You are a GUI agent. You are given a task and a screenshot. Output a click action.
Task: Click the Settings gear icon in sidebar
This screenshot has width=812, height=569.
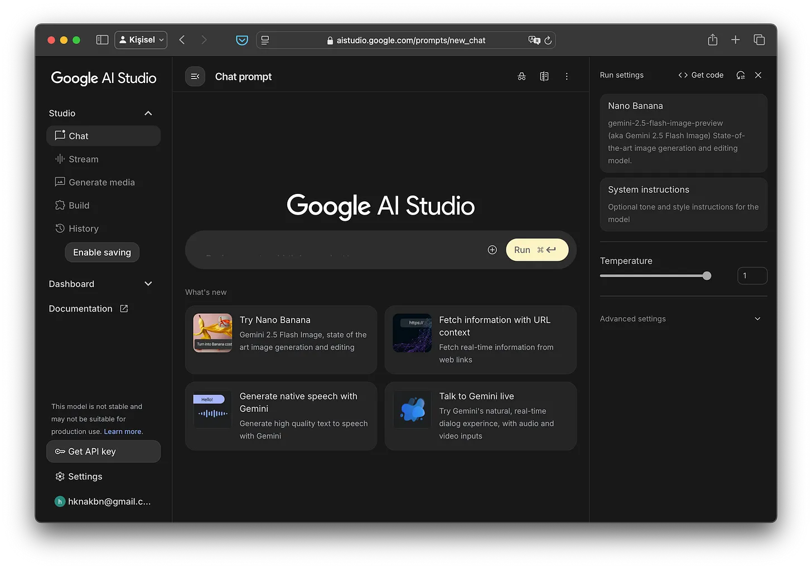point(60,476)
